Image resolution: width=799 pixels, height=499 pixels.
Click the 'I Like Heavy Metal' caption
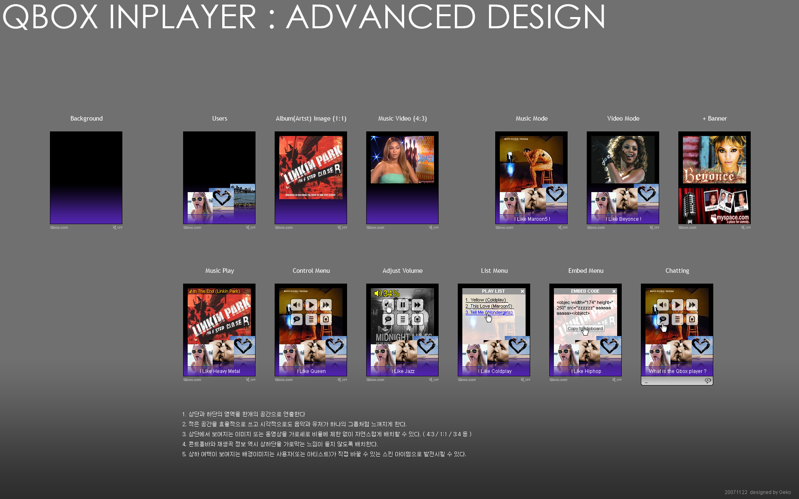[220, 371]
